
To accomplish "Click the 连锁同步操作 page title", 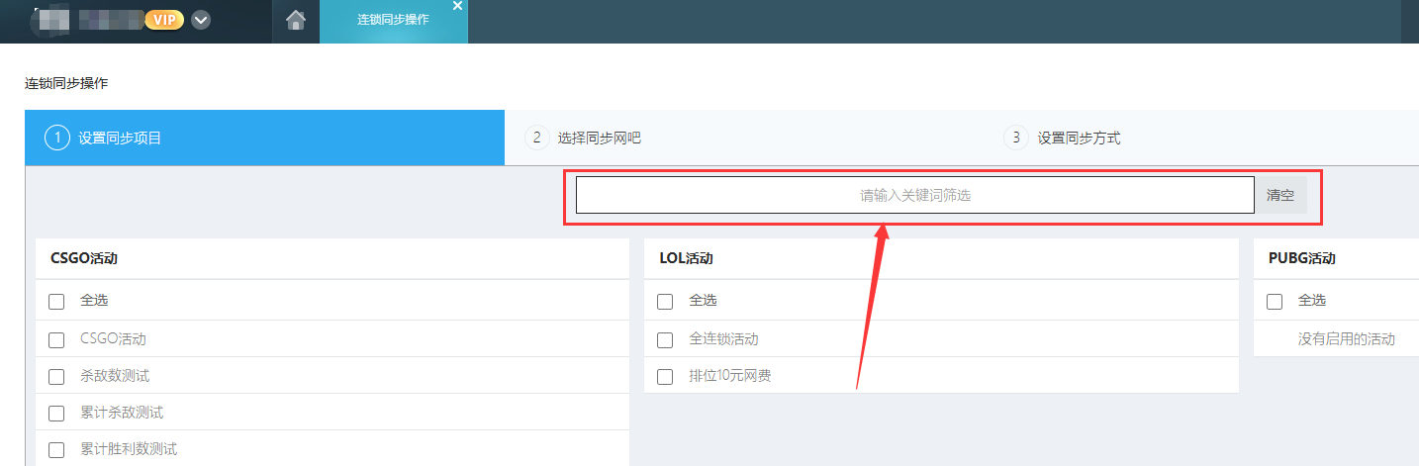I will (x=66, y=83).
